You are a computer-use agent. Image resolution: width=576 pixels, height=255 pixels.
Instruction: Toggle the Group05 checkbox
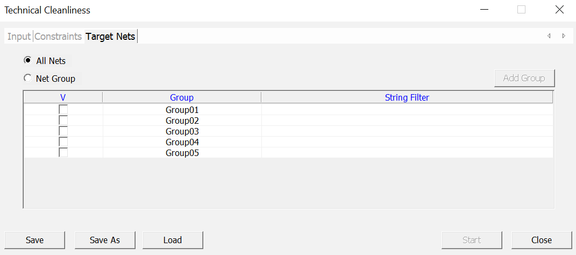coord(63,153)
